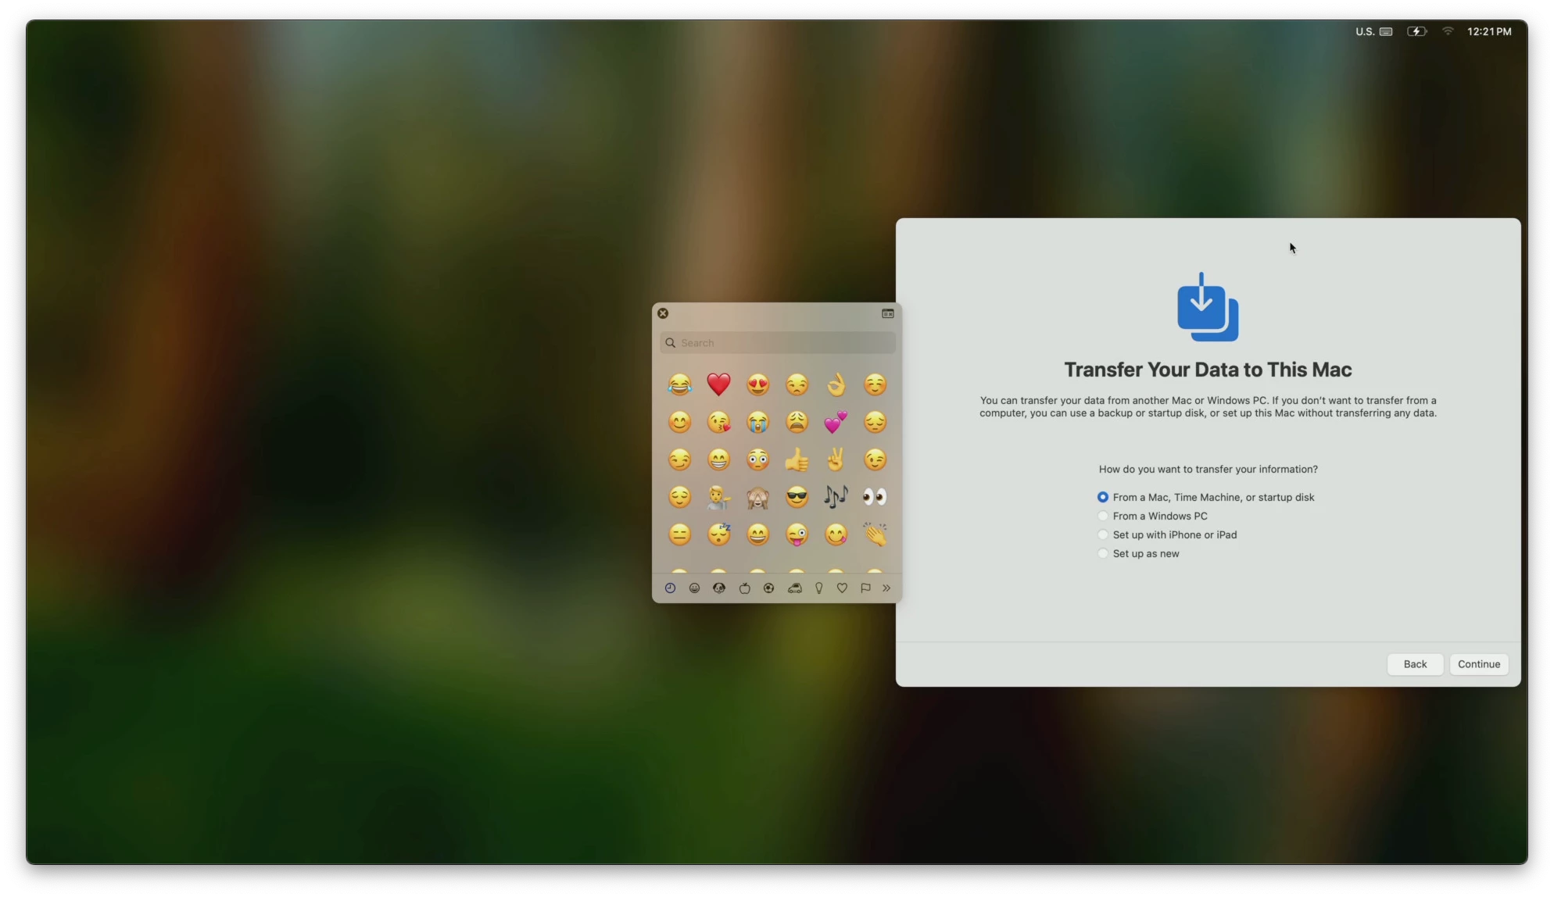1554x897 pixels.
Task: Open the Flags emoji category
Action: [x=865, y=588]
